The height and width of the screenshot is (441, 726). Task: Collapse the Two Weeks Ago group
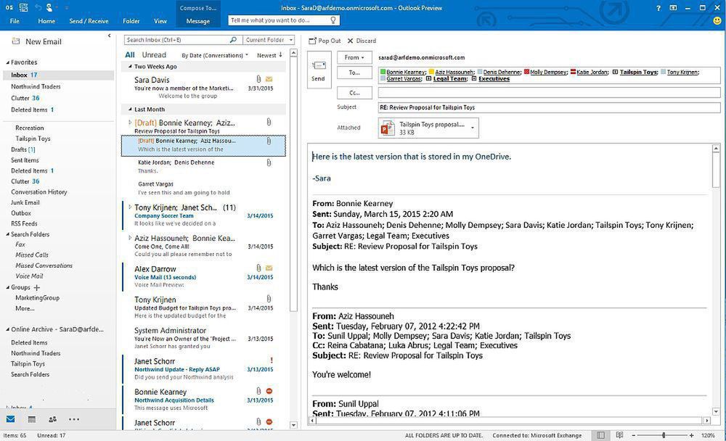(x=130, y=67)
